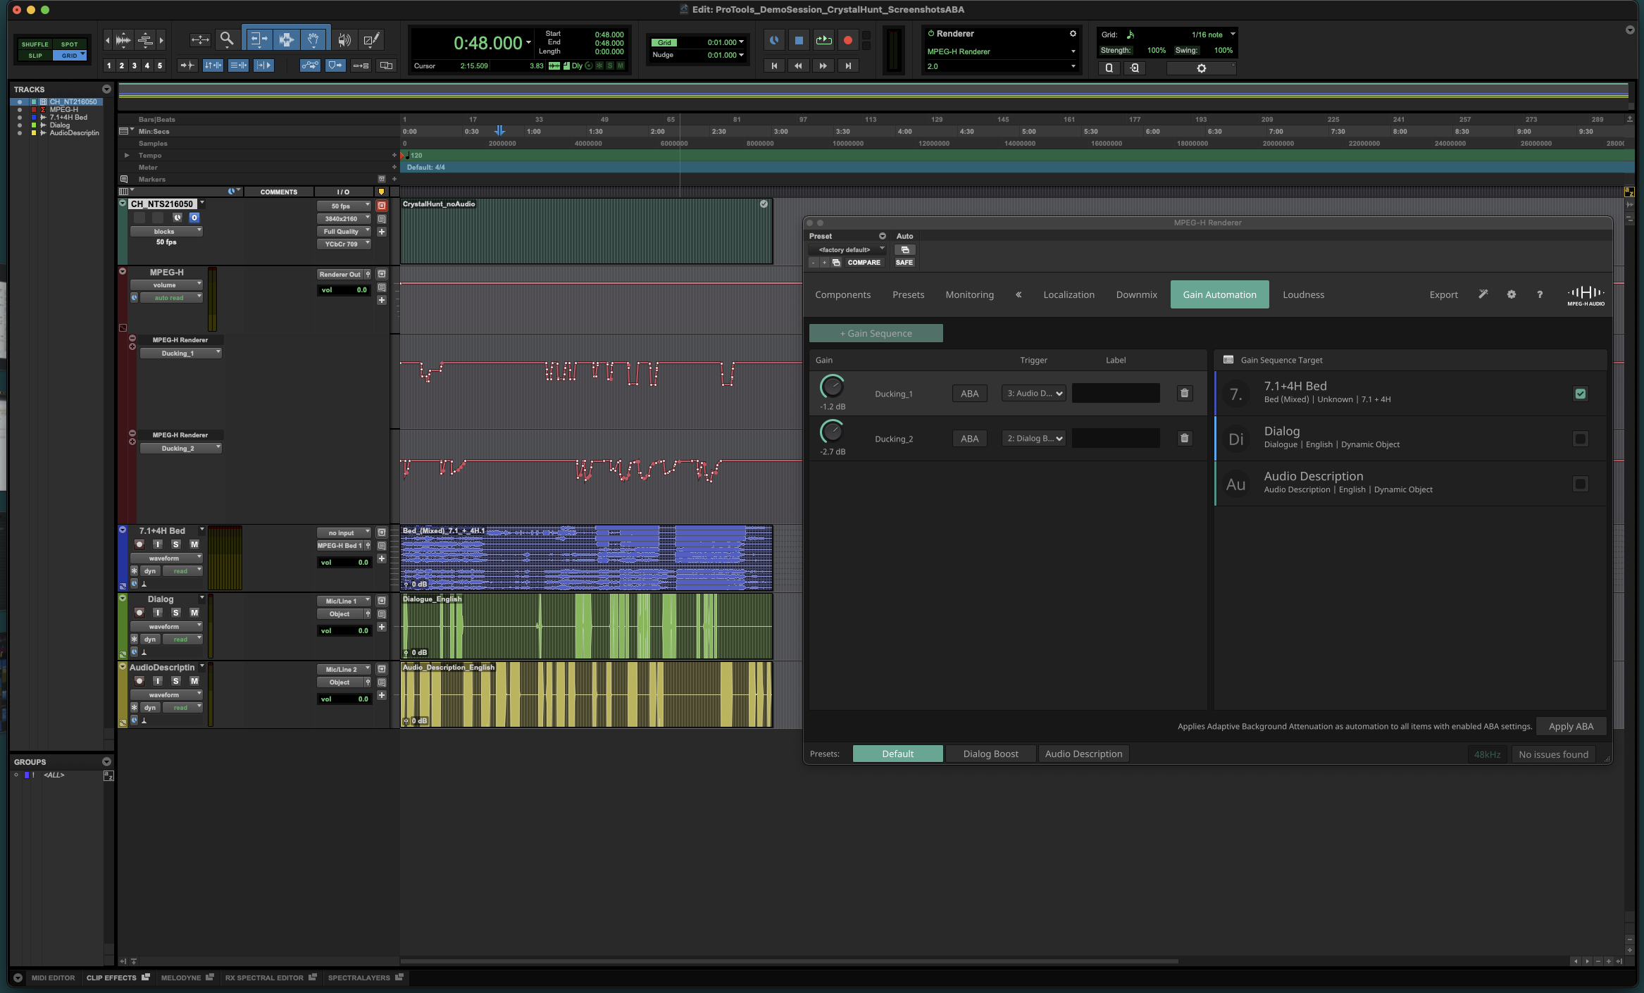
Task: Enable Tab to Transients button
Action: coord(187,65)
